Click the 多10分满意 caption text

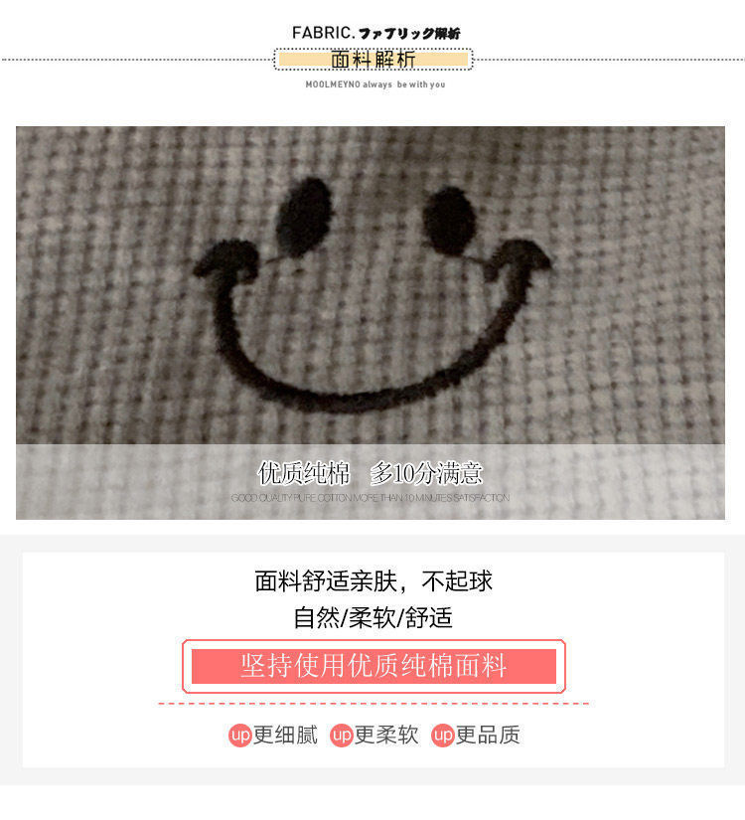[426, 473]
